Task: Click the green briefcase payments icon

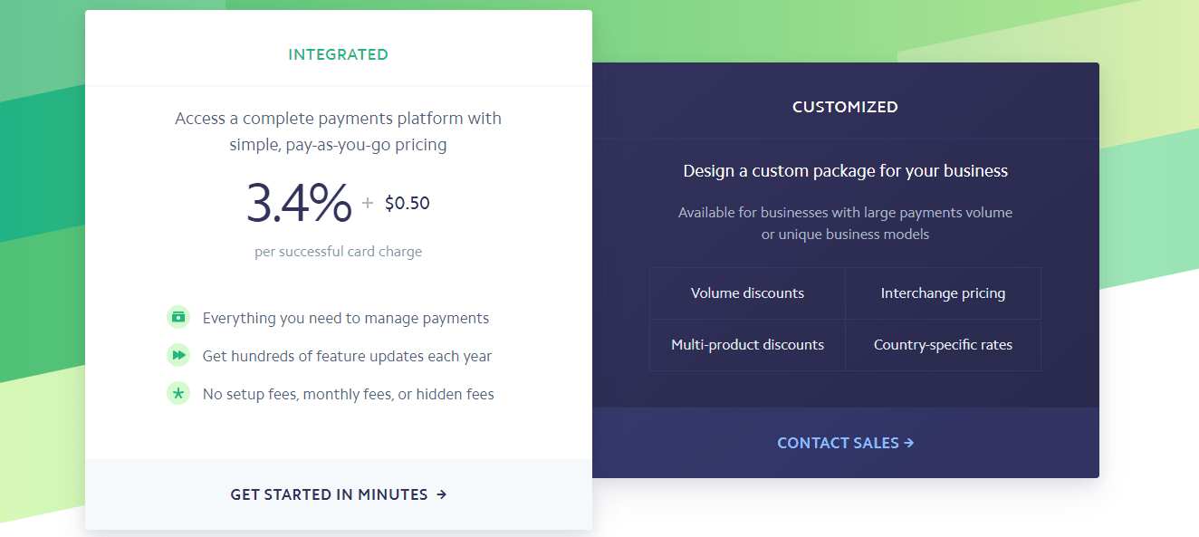Action: (178, 317)
